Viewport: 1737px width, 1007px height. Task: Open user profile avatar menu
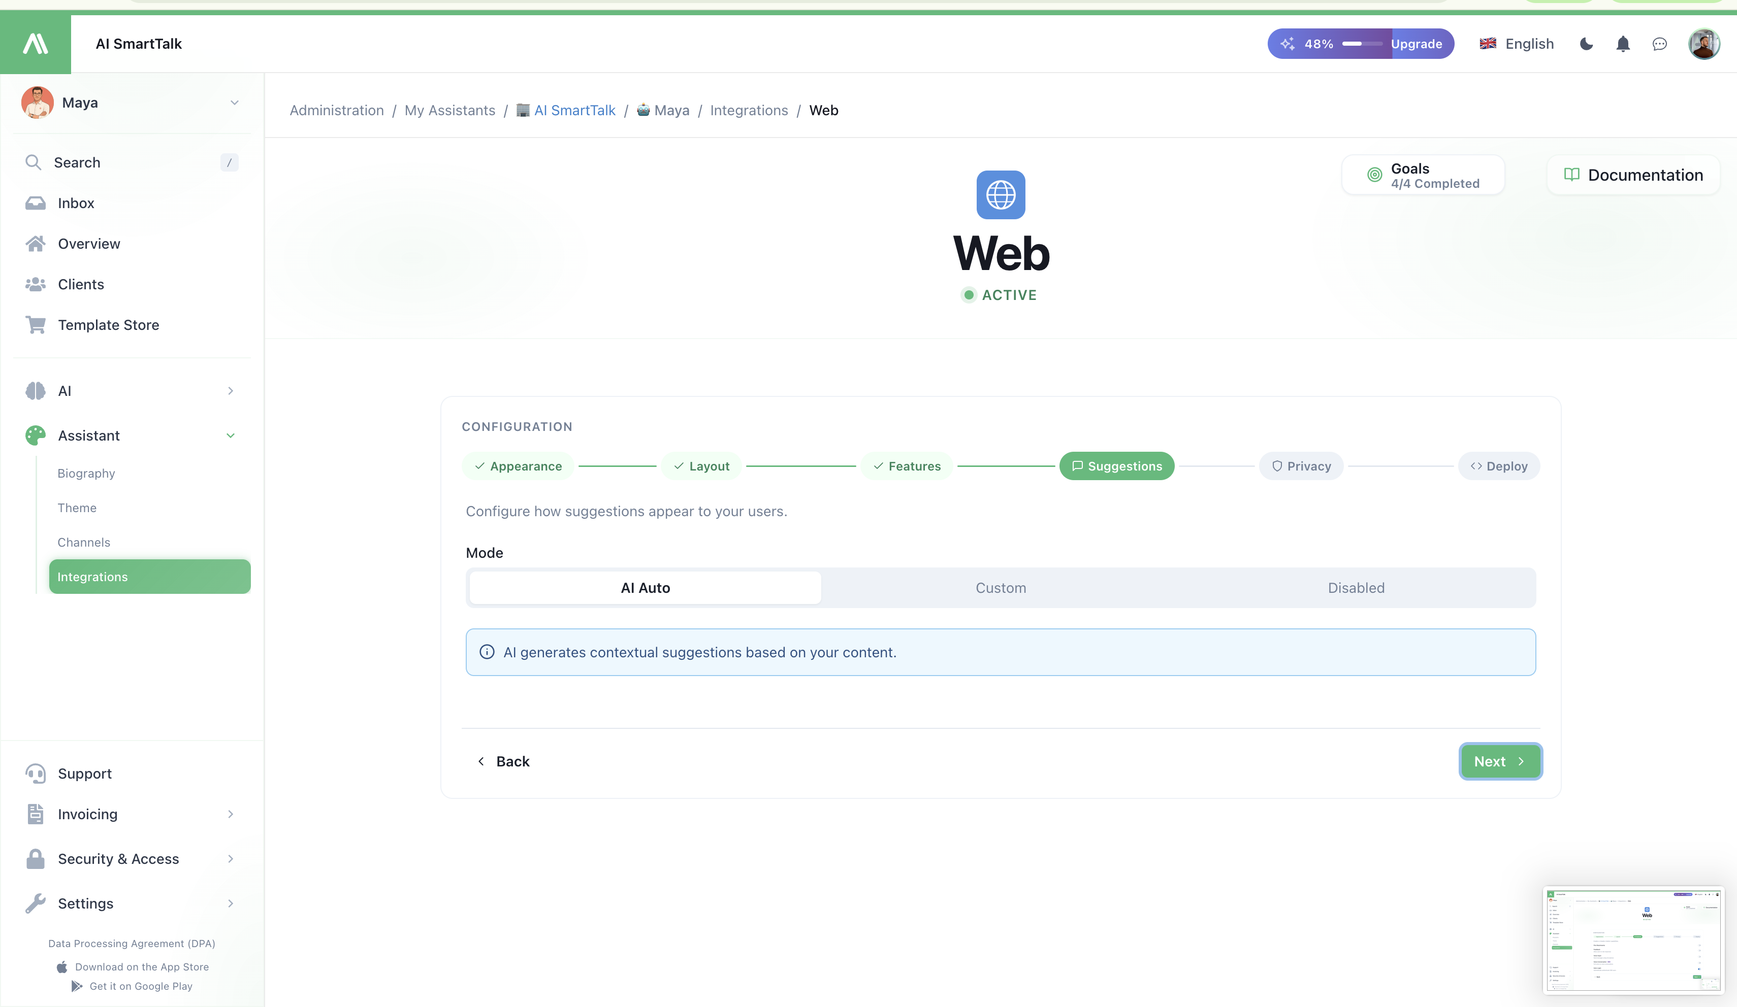[1704, 44]
